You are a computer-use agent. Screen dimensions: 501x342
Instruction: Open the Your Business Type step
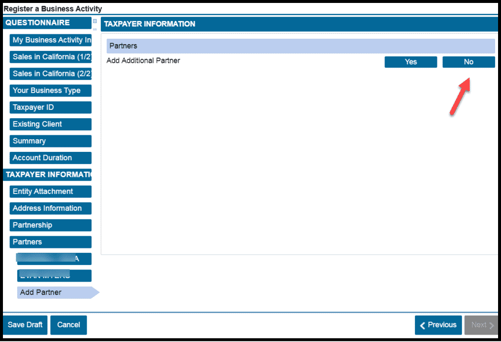click(x=50, y=91)
